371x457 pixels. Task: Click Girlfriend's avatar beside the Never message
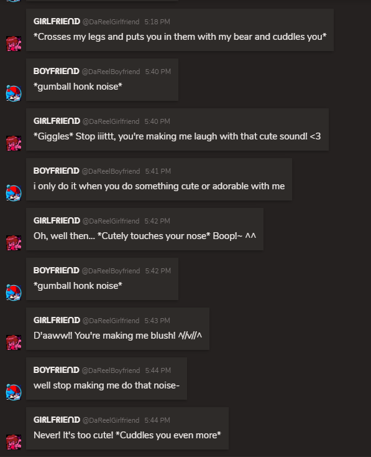(x=14, y=442)
